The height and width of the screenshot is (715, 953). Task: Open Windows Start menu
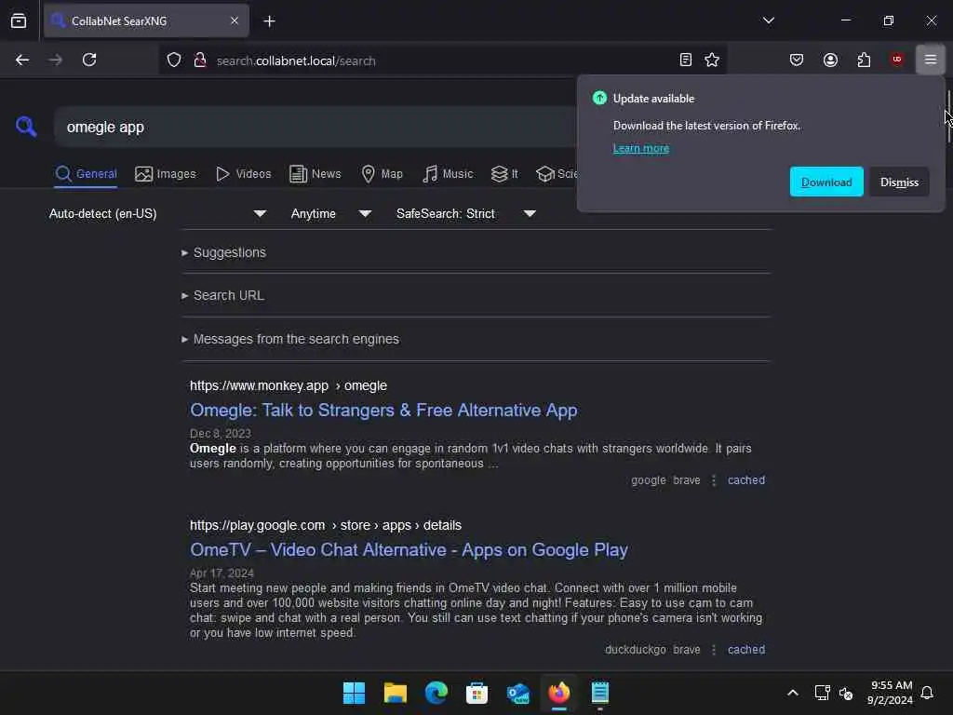[x=354, y=693]
